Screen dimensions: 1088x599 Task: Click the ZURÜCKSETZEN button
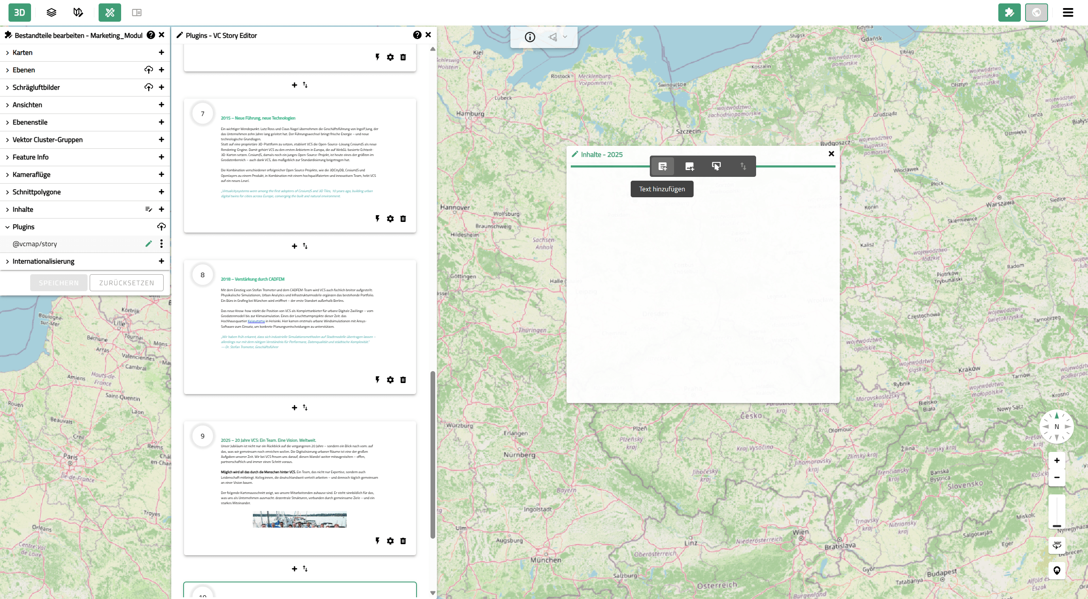tap(127, 283)
